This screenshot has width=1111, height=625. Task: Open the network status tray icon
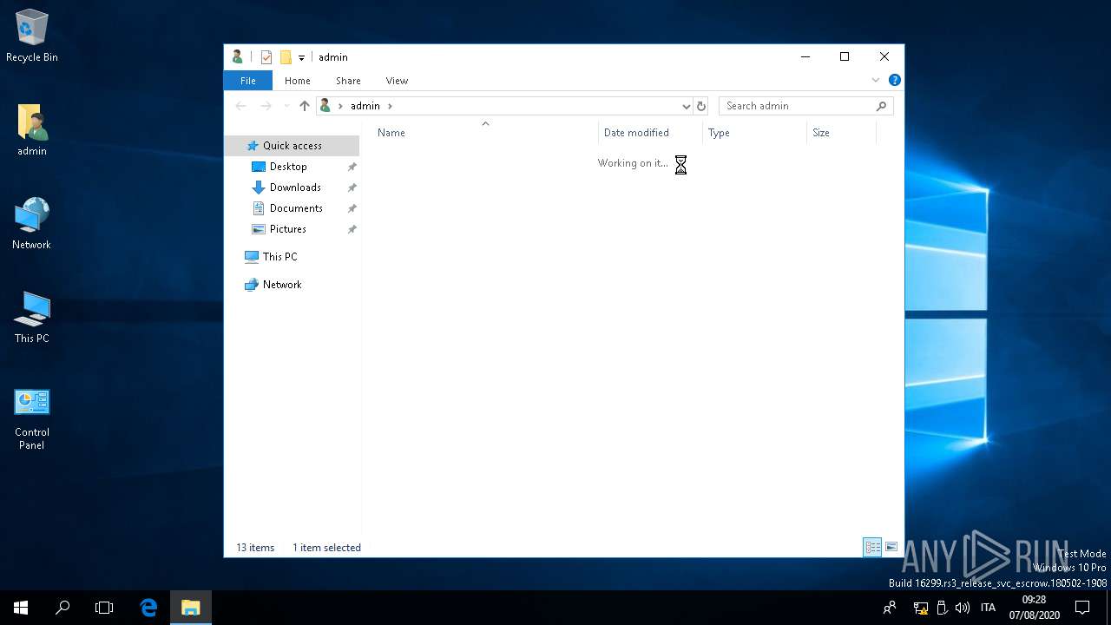pyautogui.click(x=921, y=608)
